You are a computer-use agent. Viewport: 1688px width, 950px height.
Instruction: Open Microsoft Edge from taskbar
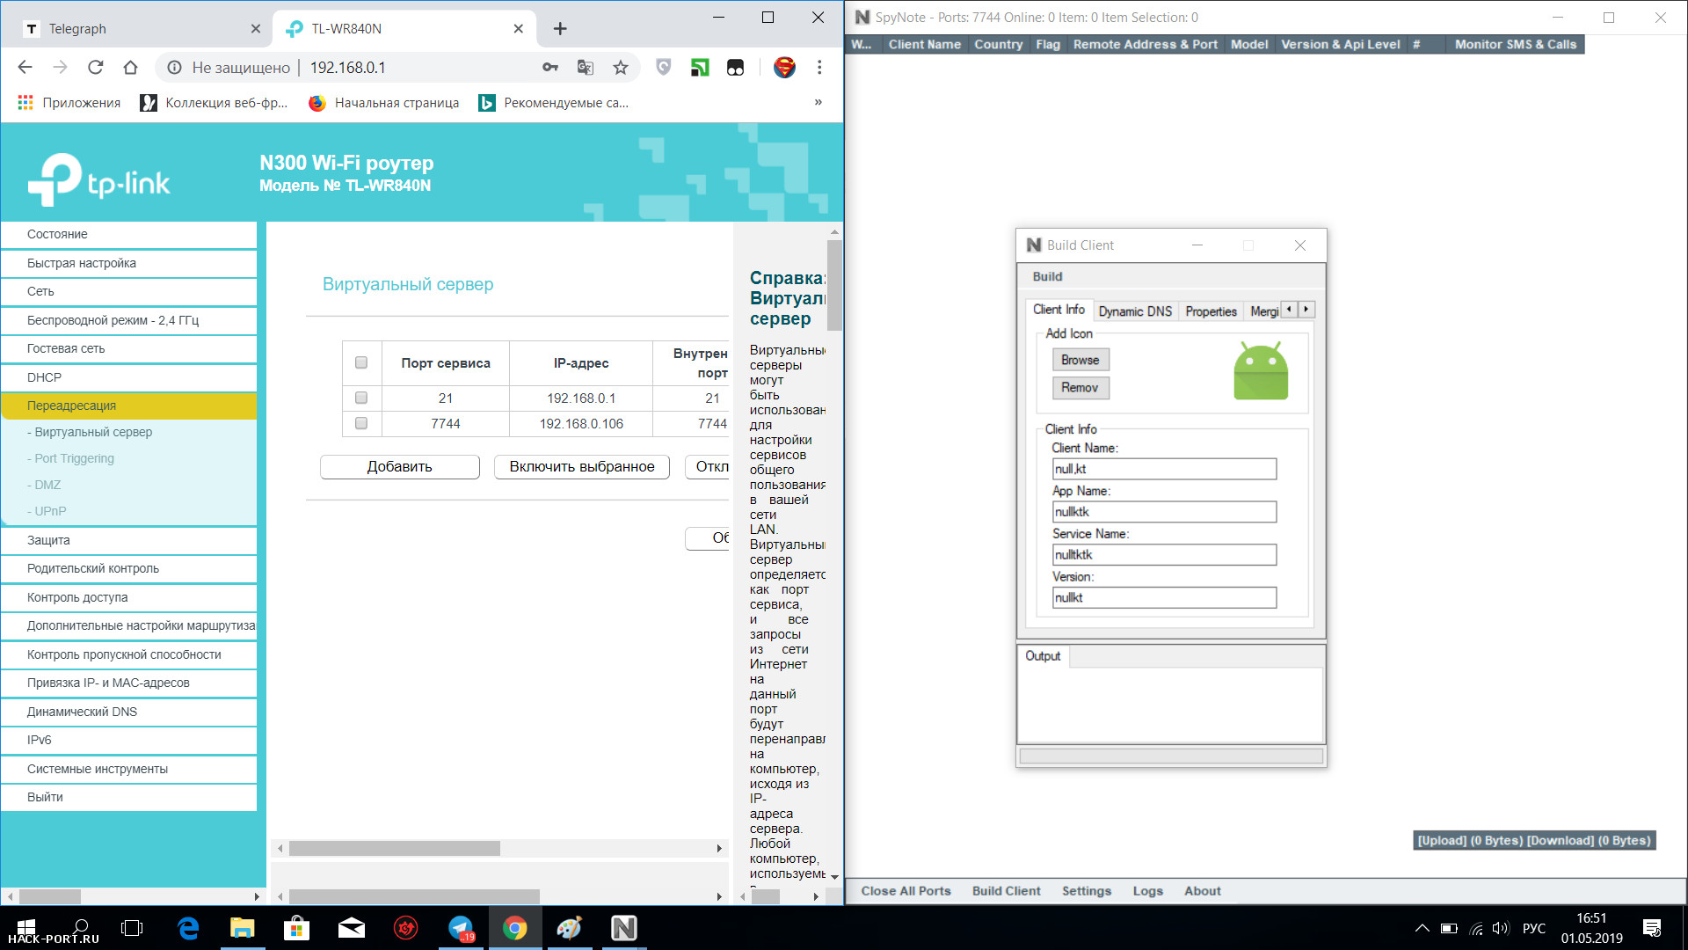[188, 928]
